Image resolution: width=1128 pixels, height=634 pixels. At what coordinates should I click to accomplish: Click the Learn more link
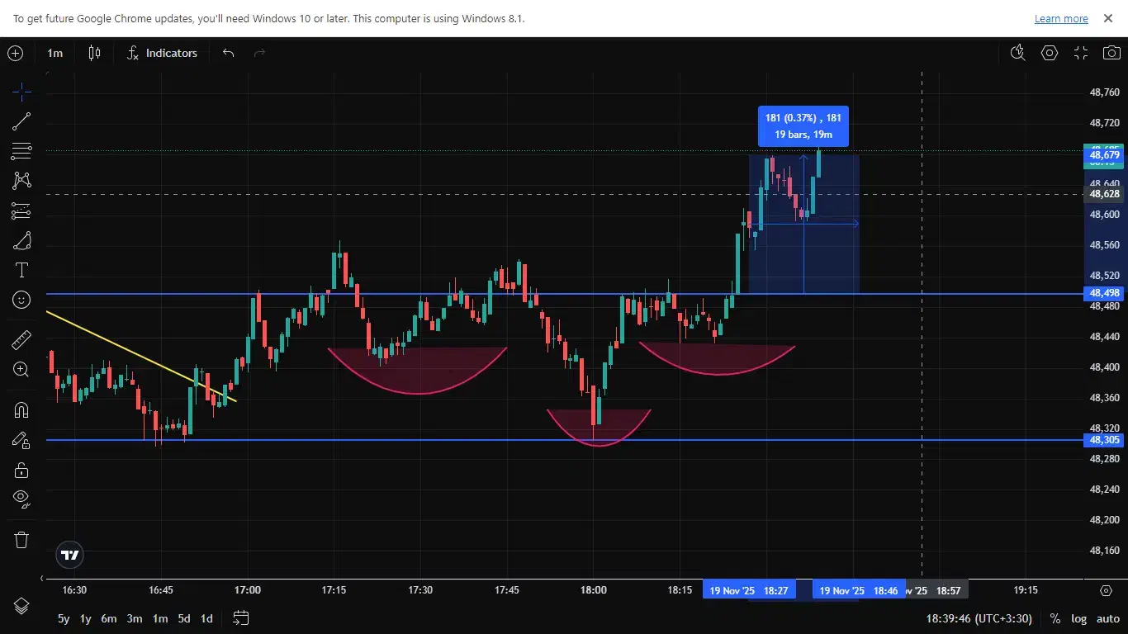coord(1061,18)
